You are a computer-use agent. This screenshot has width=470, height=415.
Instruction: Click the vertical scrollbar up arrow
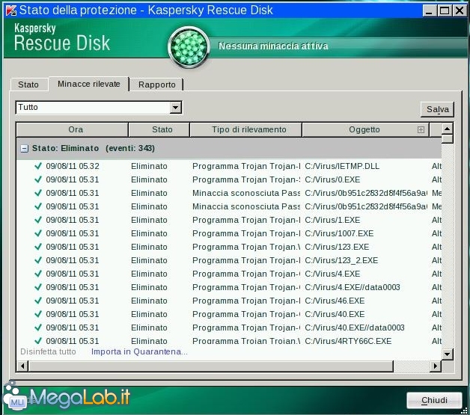(x=448, y=129)
